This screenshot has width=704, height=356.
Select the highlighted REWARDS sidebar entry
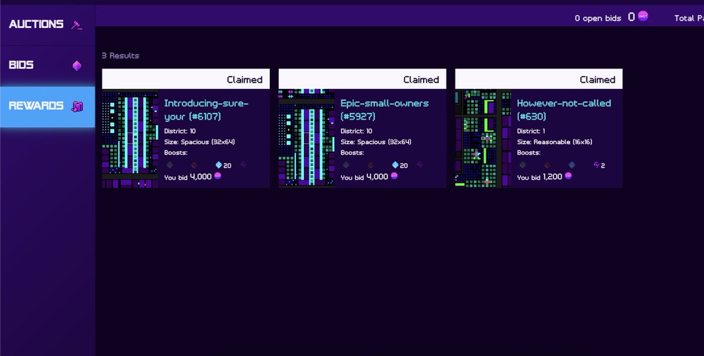click(x=37, y=105)
